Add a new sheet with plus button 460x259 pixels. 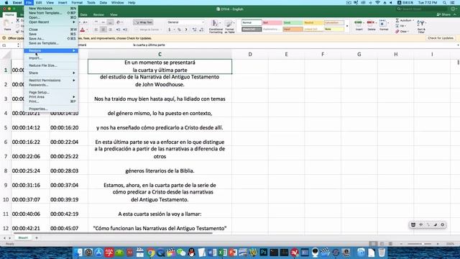pos(37,238)
